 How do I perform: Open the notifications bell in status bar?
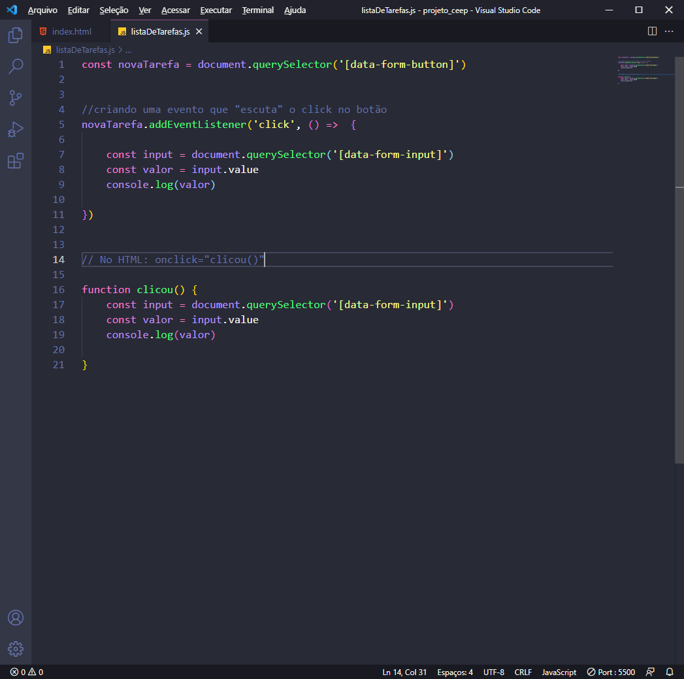[670, 672]
